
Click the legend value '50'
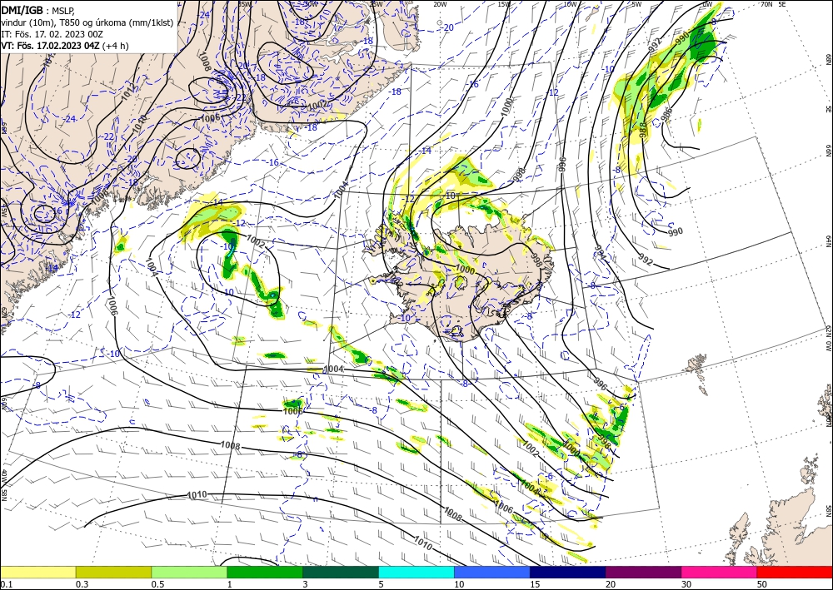[x=762, y=584]
